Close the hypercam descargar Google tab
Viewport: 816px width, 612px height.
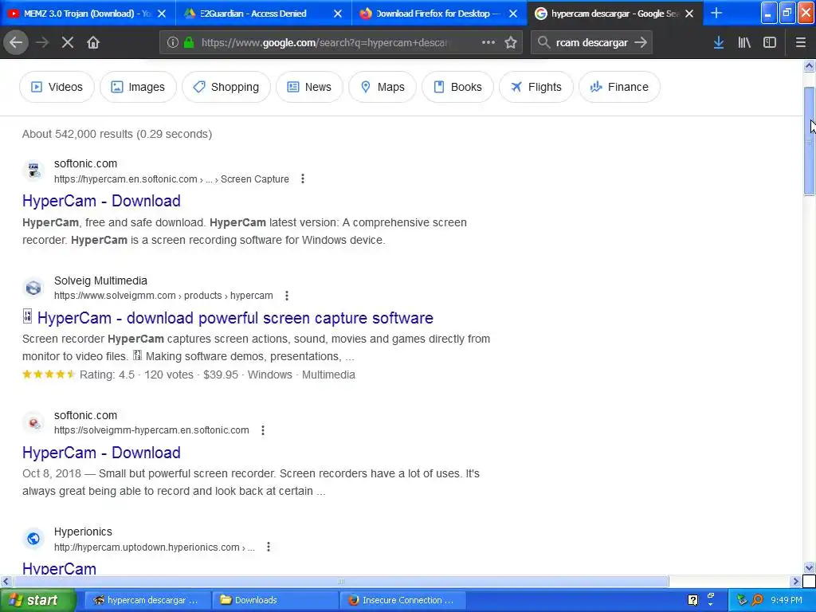689,14
